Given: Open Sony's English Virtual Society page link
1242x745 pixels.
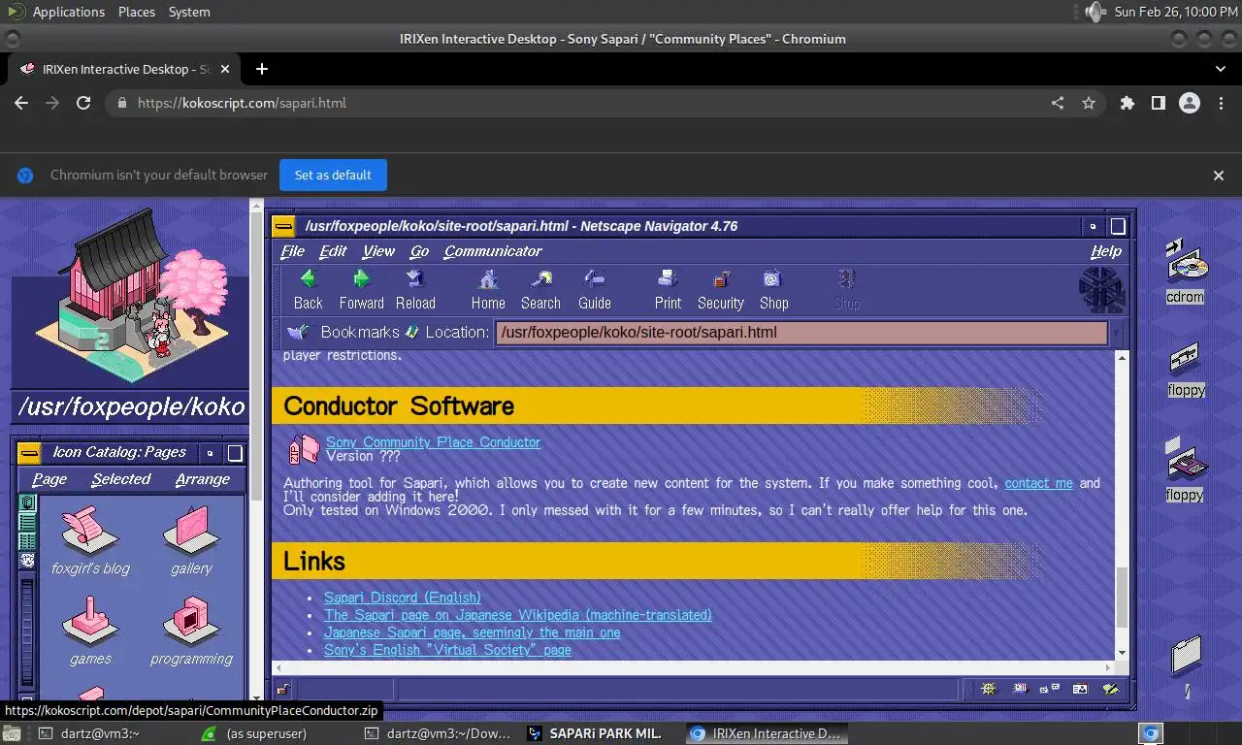Looking at the screenshot, I should 447,650.
